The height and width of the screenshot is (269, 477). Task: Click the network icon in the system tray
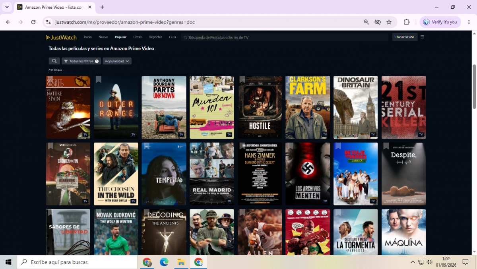421,262
